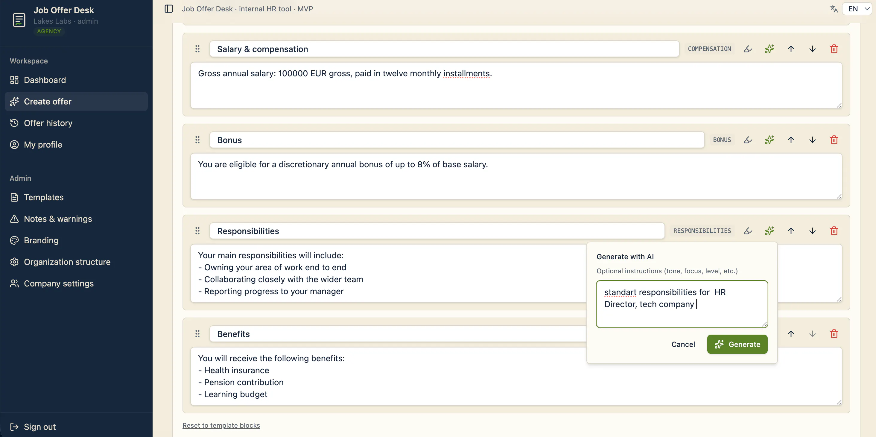Image resolution: width=876 pixels, height=437 pixels.
Task: Click the signature icon on Salary block
Action: coord(748,49)
